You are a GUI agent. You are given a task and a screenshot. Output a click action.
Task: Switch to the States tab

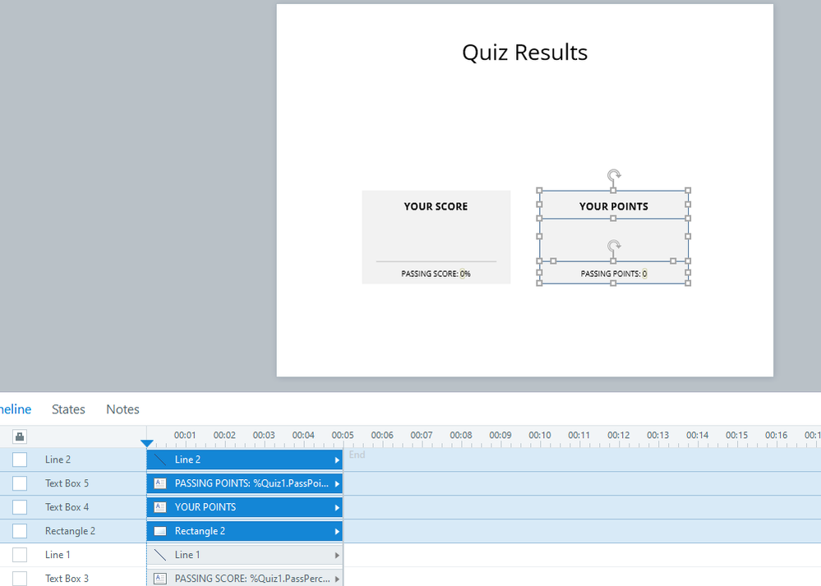coord(68,409)
